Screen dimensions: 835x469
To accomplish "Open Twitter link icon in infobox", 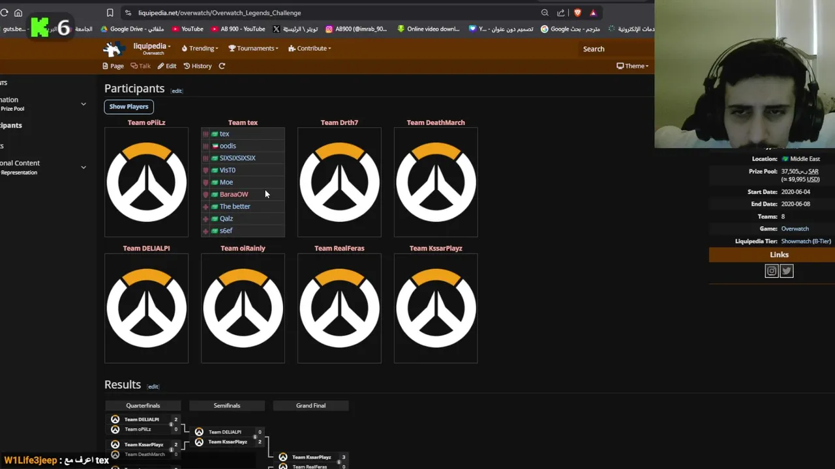I will [787, 271].
